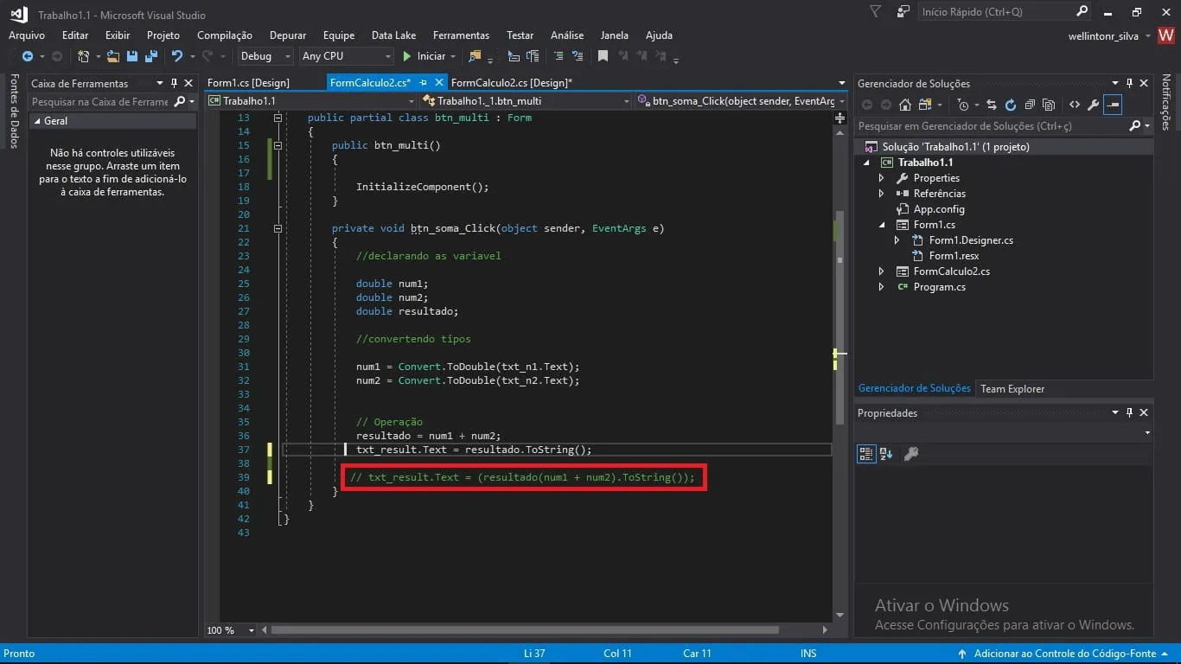This screenshot has width=1181, height=664.
Task: Click the Início Rápido search field
Action: tap(994, 12)
